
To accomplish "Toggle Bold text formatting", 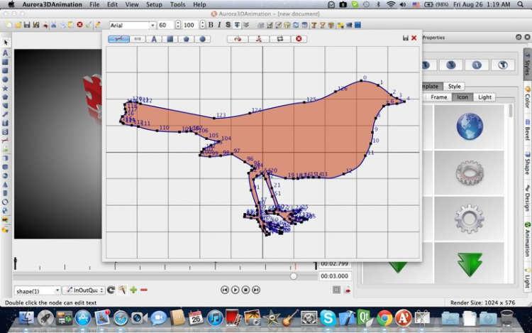I will click(x=211, y=25).
